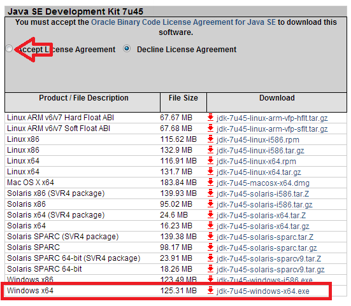
Task: Select the Accept License Agreement radio button
Action: pos(9,48)
